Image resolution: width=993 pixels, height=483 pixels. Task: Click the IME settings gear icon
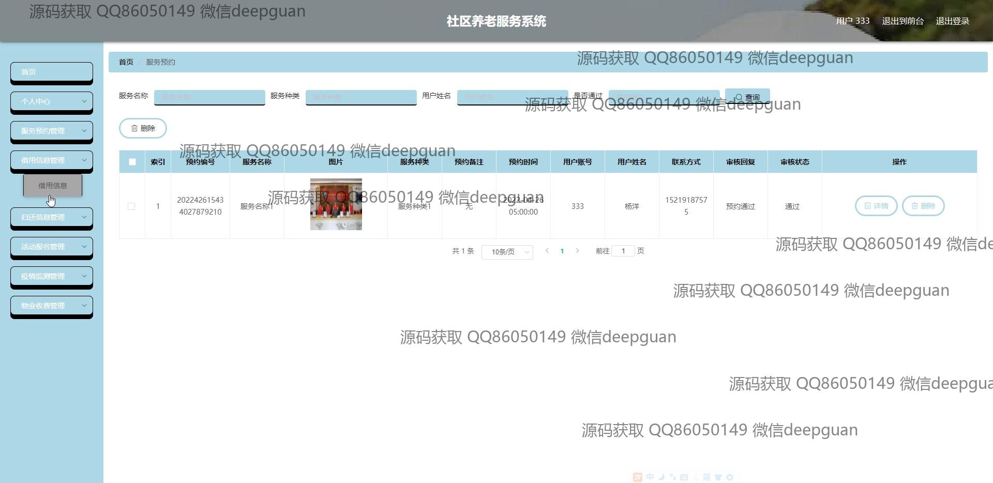tap(730, 477)
